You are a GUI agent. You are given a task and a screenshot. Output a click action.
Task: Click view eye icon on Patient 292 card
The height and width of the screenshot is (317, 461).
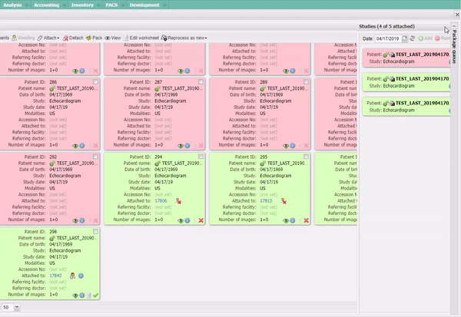[75, 220]
